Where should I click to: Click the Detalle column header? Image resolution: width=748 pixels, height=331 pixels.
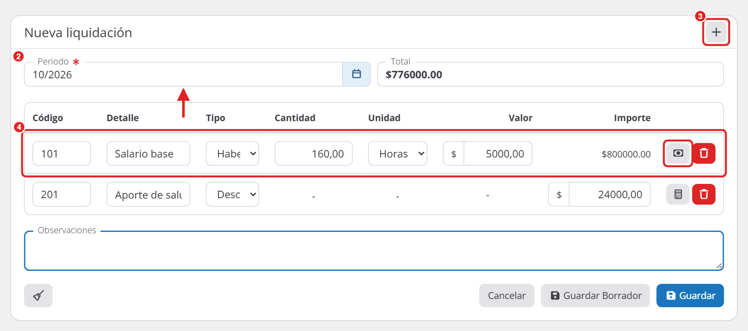coord(123,118)
